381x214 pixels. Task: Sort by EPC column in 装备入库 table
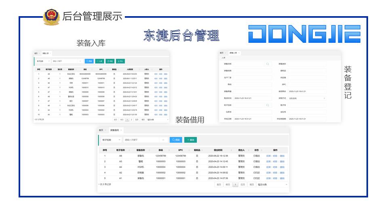click(x=108, y=69)
